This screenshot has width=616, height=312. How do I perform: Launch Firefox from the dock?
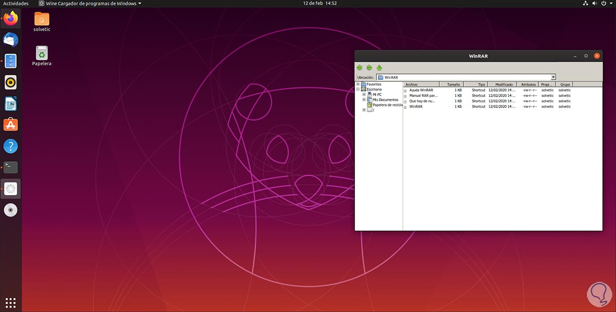(11, 19)
